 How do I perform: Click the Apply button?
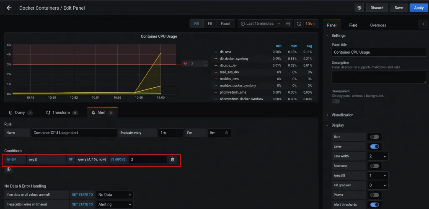click(419, 8)
